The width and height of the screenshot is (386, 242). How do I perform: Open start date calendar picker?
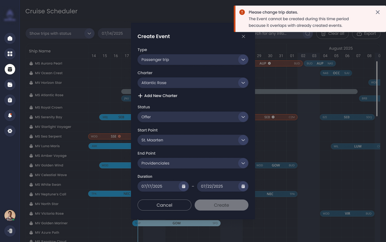pos(183,186)
